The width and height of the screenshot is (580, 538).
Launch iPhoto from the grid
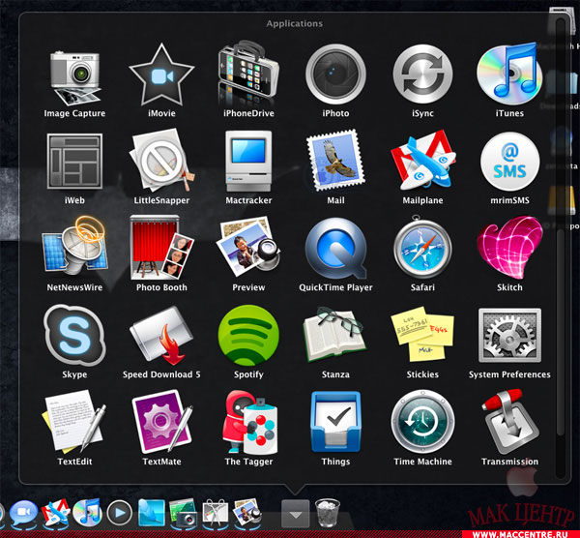click(x=335, y=75)
